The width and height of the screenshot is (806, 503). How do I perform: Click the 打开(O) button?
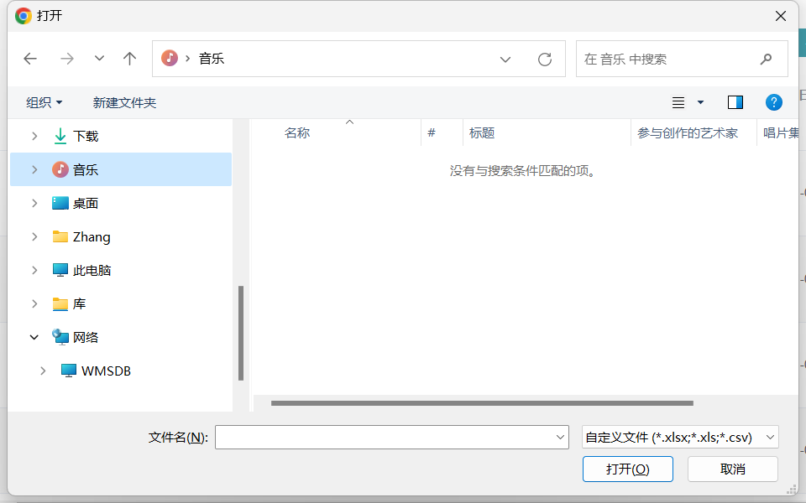[628, 469]
